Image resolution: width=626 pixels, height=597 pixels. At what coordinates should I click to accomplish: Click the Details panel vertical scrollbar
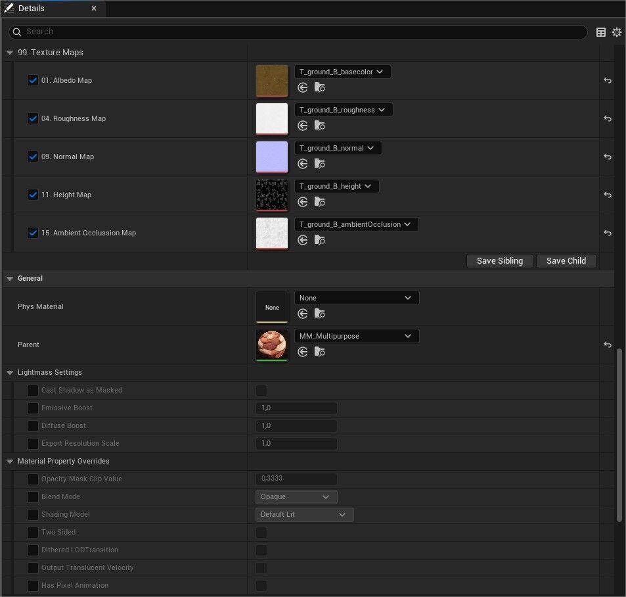click(x=619, y=435)
